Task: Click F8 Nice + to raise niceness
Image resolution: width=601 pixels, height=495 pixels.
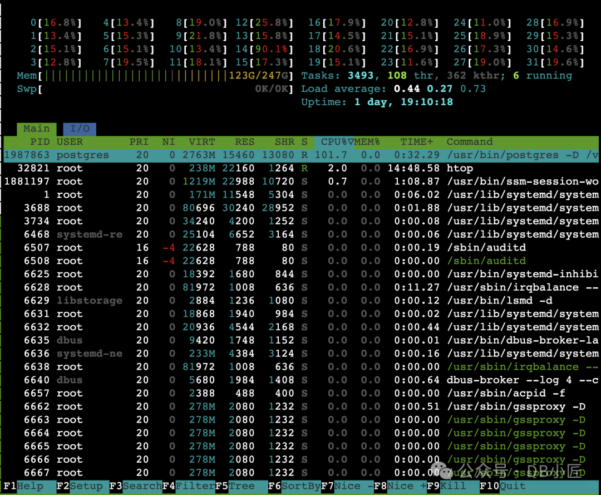Action: coord(400,486)
